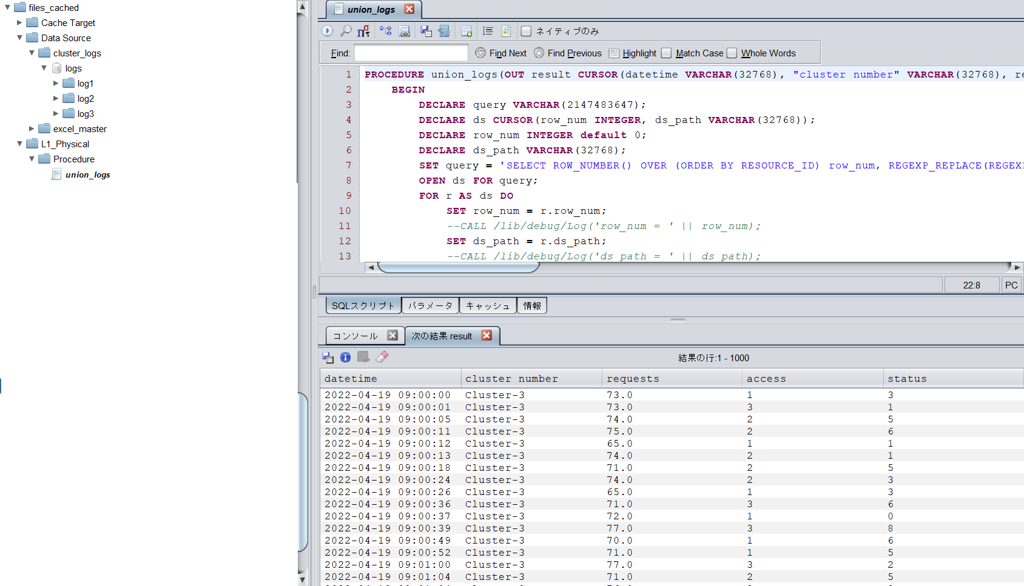Sort by the access column header

point(813,379)
